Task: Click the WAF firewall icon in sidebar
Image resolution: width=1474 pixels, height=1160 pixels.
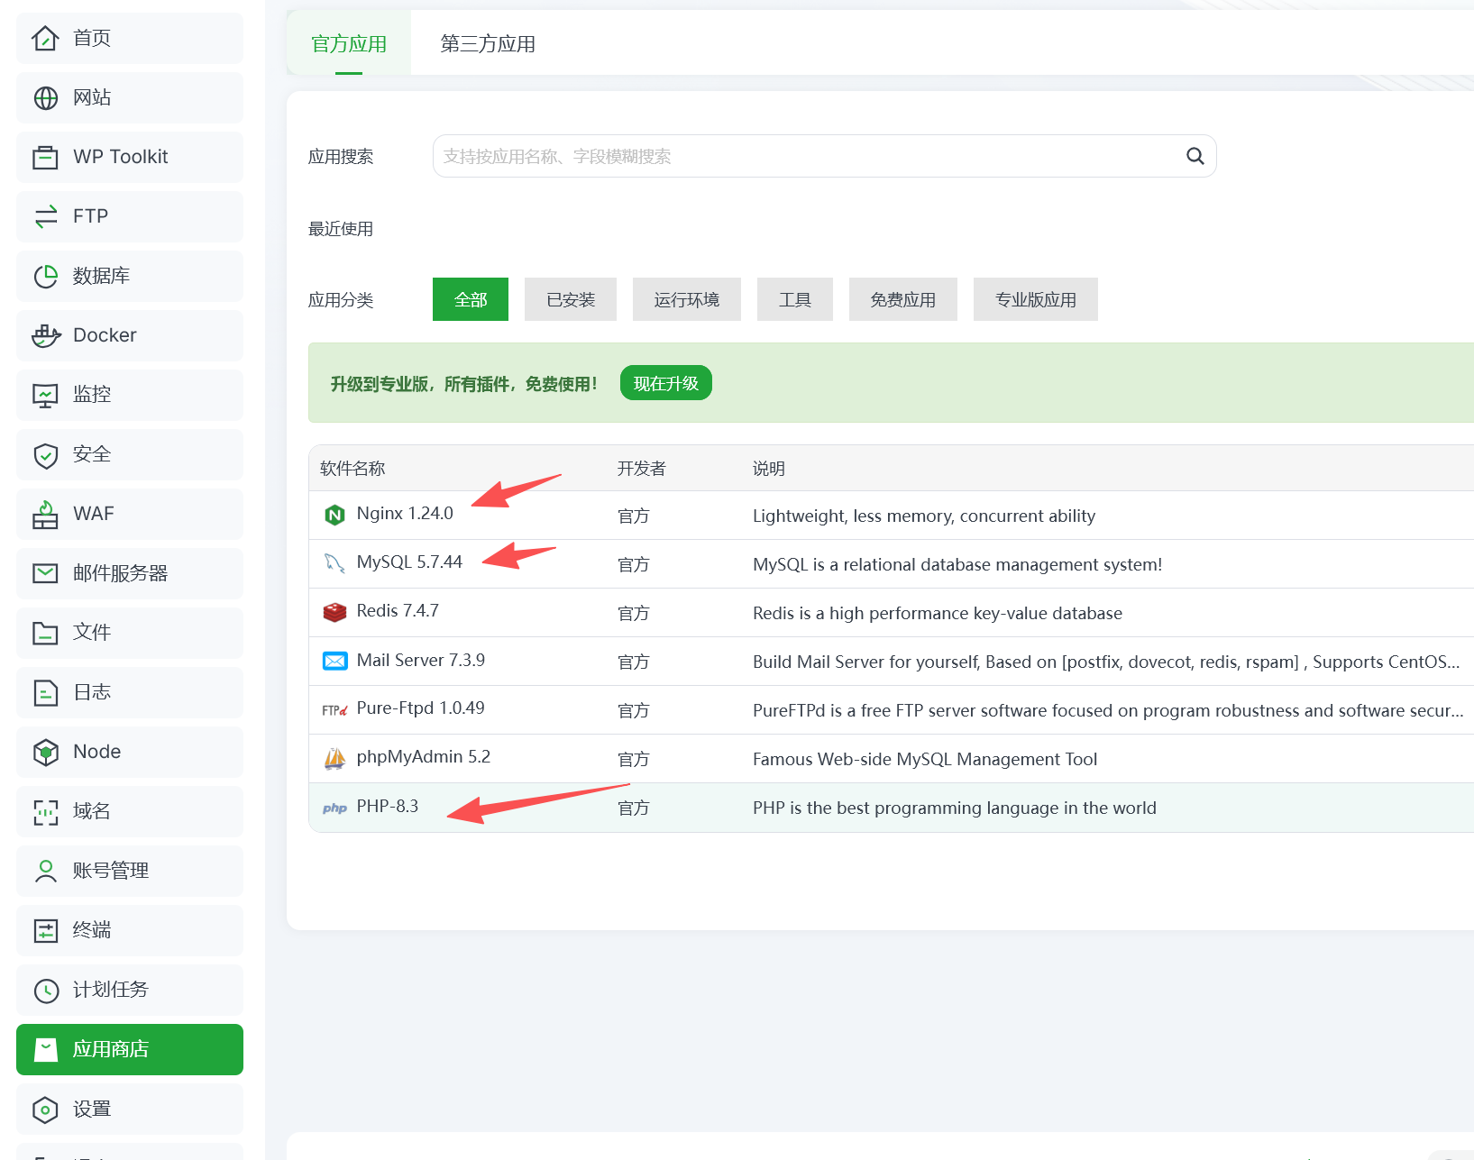Action: (46, 514)
